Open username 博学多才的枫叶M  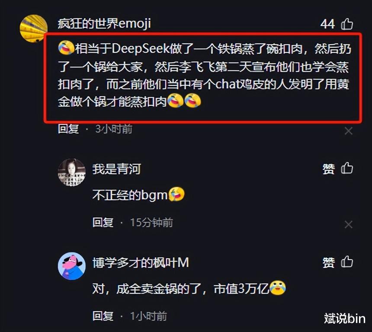(141, 263)
